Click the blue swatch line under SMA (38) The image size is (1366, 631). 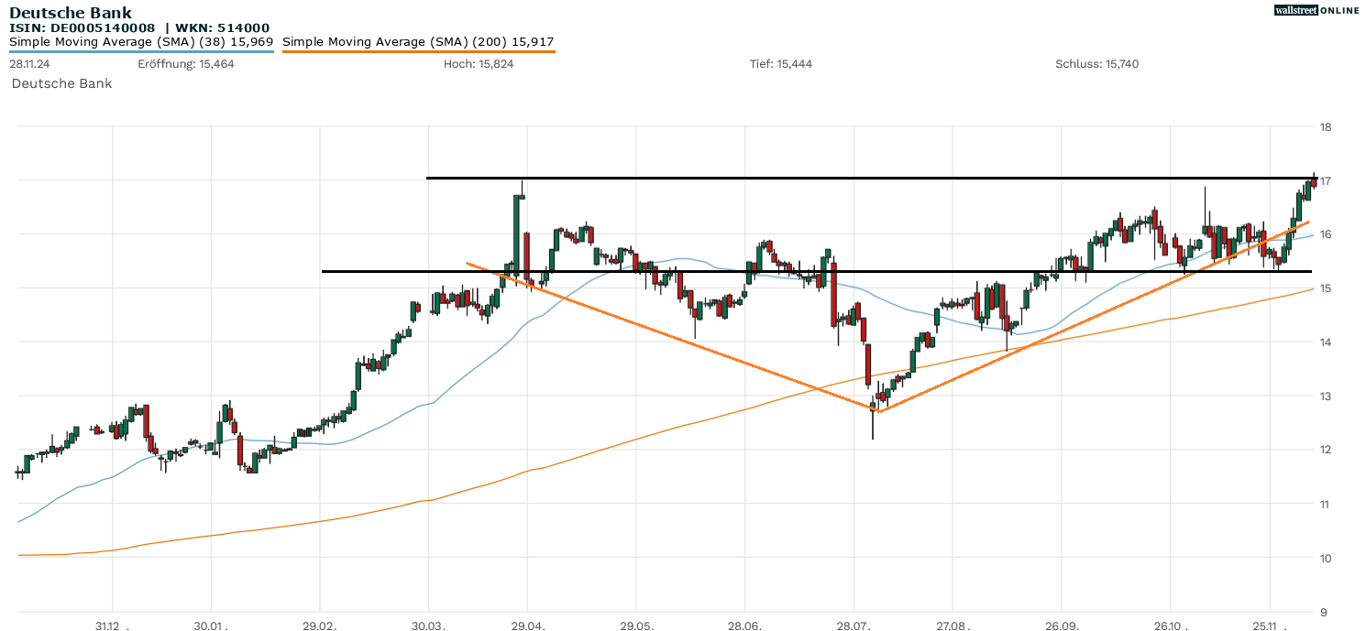[141, 52]
